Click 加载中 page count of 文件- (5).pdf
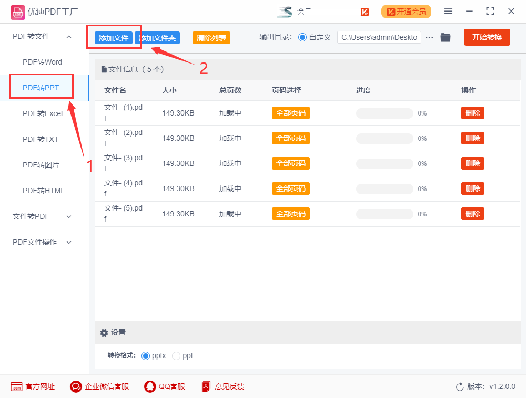 coord(230,214)
